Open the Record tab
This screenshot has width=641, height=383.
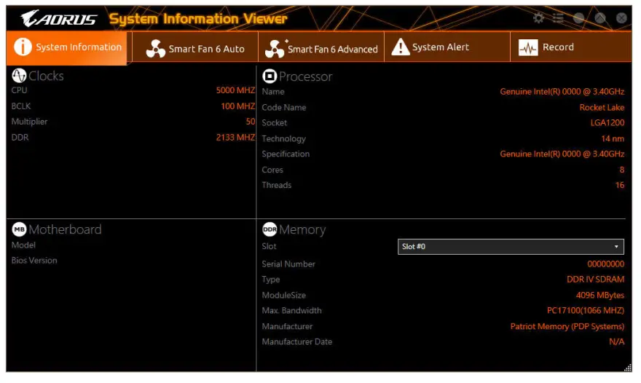570,47
